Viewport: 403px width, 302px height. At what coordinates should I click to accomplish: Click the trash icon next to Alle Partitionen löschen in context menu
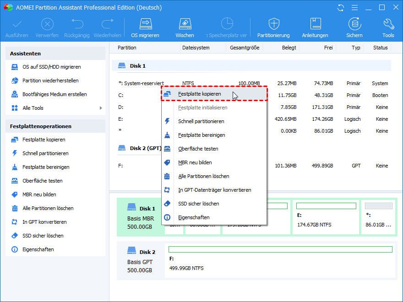point(167,176)
